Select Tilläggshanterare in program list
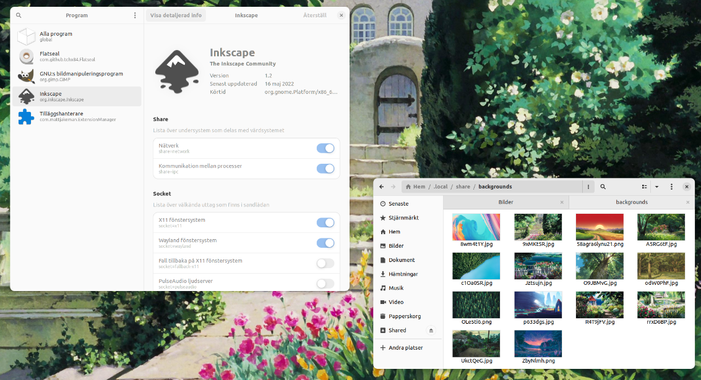 (x=77, y=116)
